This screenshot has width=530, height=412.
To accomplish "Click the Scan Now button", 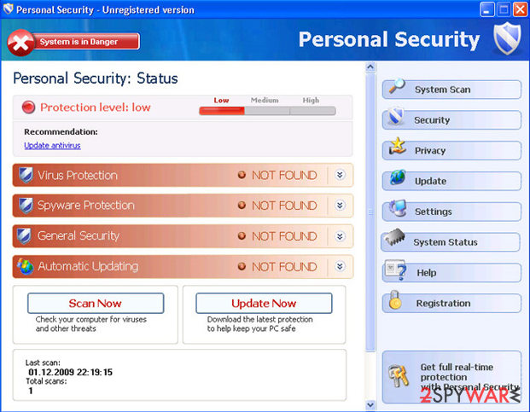I will (x=96, y=304).
